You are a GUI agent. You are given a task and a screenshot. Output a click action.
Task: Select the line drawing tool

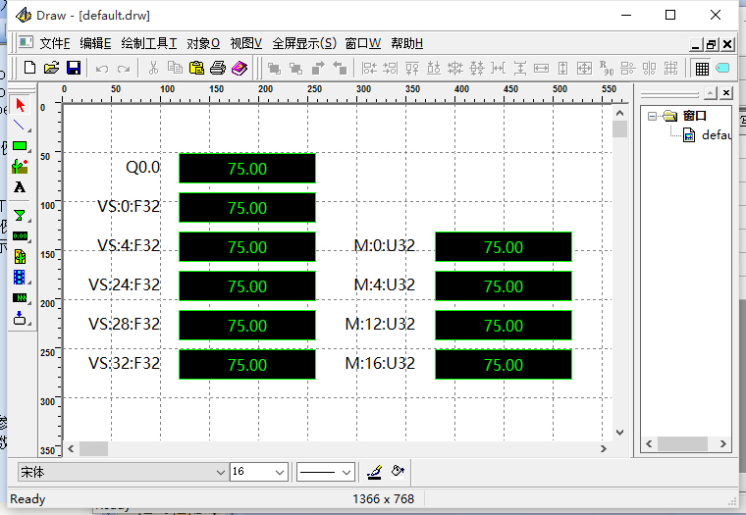tap(20, 126)
